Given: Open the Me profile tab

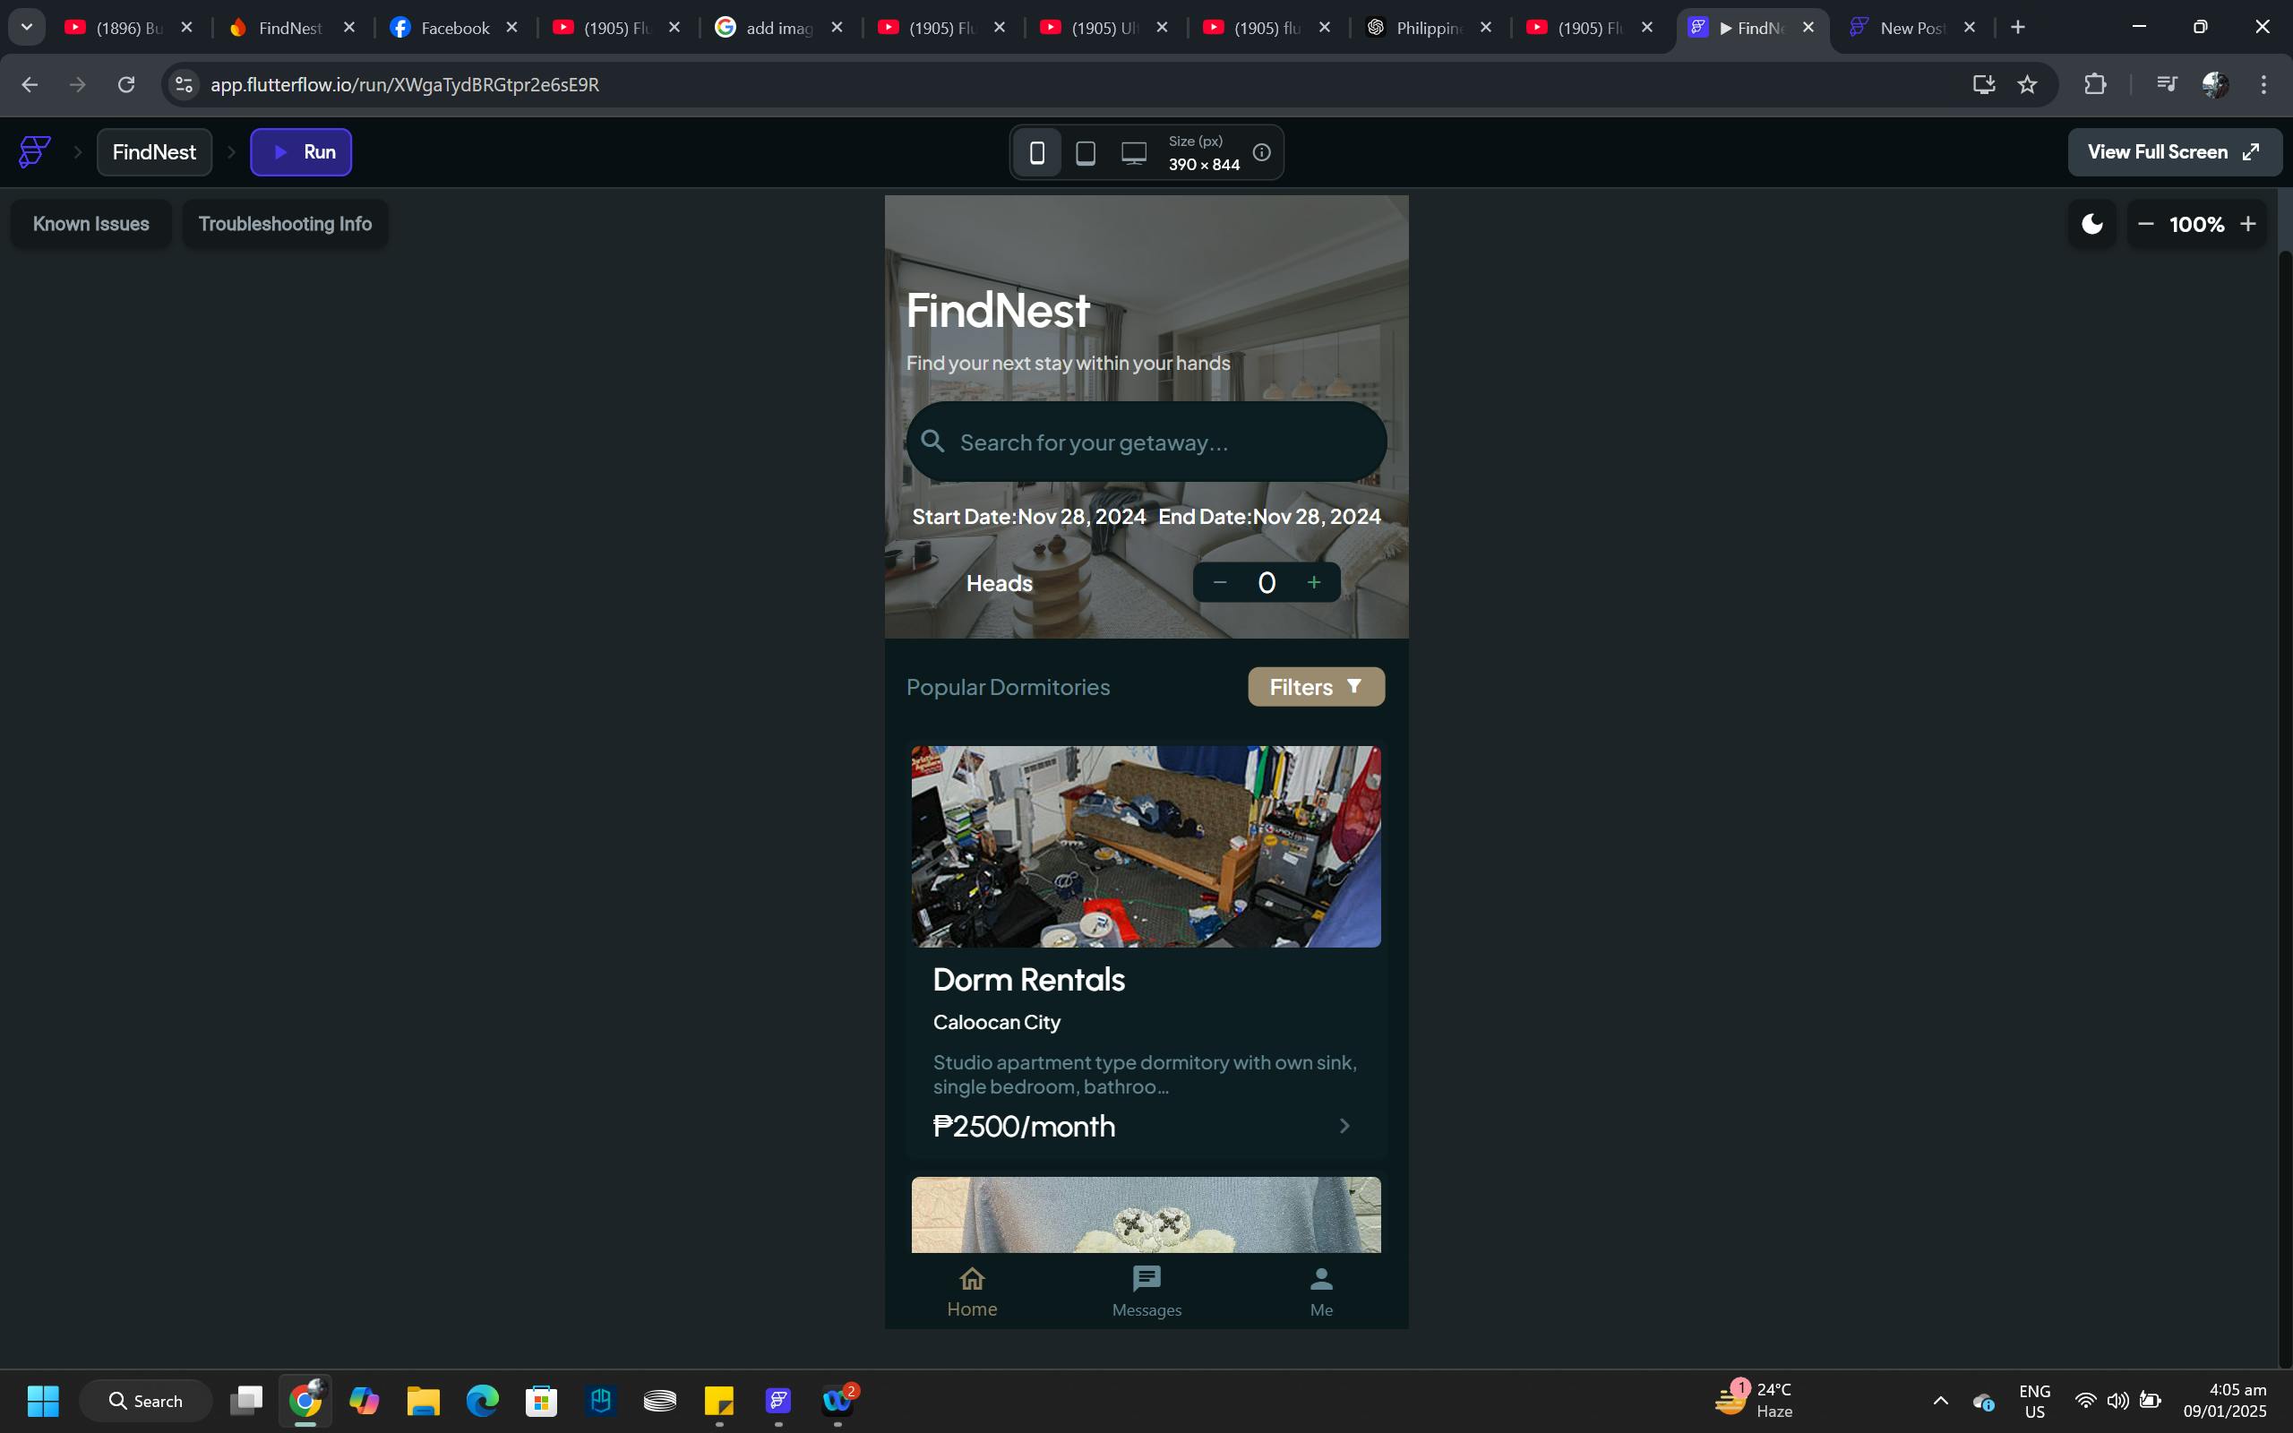Looking at the screenshot, I should (x=1320, y=1291).
